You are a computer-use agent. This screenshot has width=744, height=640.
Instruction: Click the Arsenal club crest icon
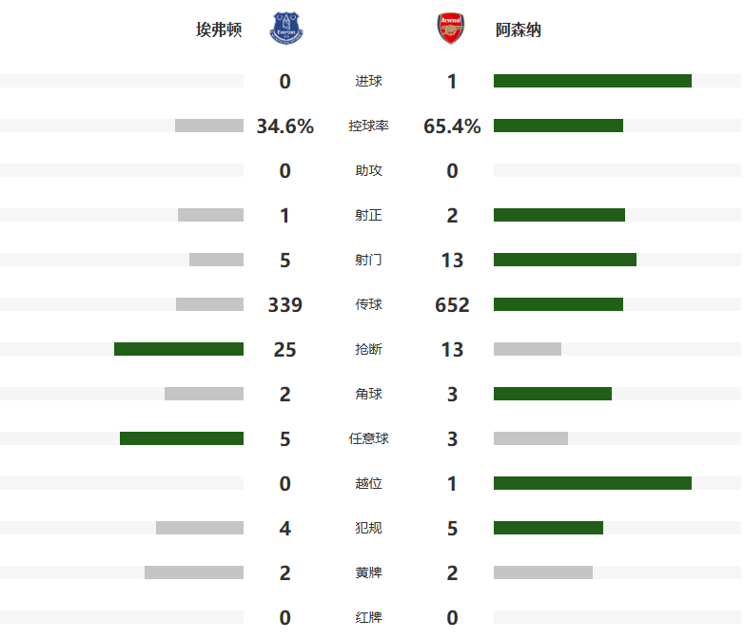tap(451, 29)
